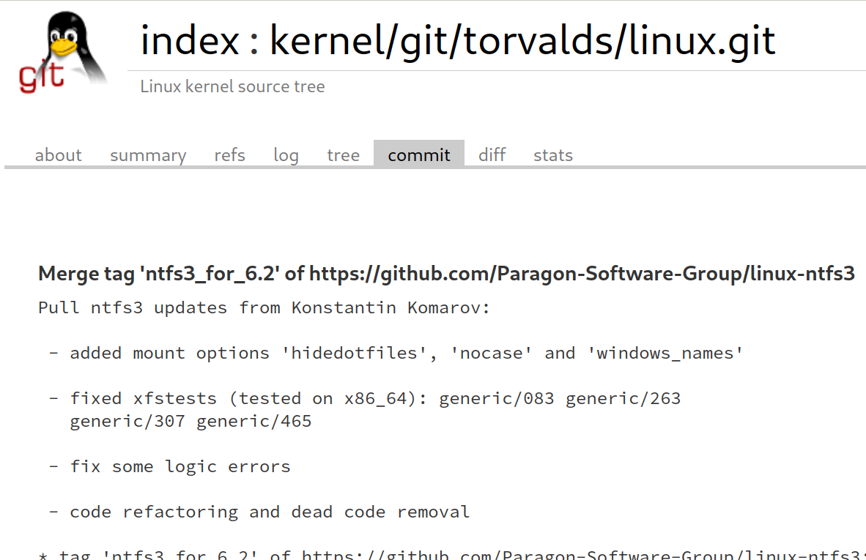Image resolution: width=866 pixels, height=560 pixels.
Task: Click the Git penguin logo
Action: tap(63, 53)
